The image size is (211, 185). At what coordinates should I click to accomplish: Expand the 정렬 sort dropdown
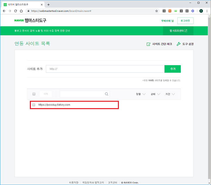(141, 94)
